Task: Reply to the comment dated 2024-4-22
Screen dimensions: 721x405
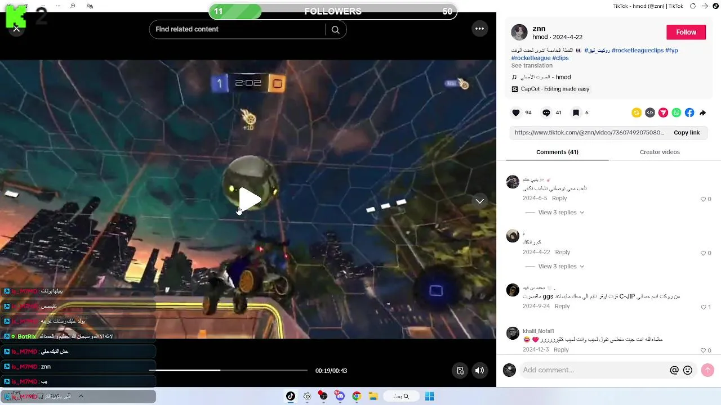Action: point(562,253)
